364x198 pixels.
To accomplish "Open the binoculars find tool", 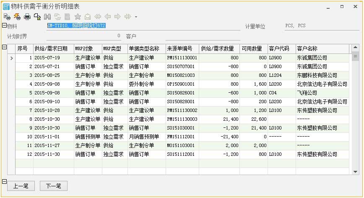I will [47, 17].
